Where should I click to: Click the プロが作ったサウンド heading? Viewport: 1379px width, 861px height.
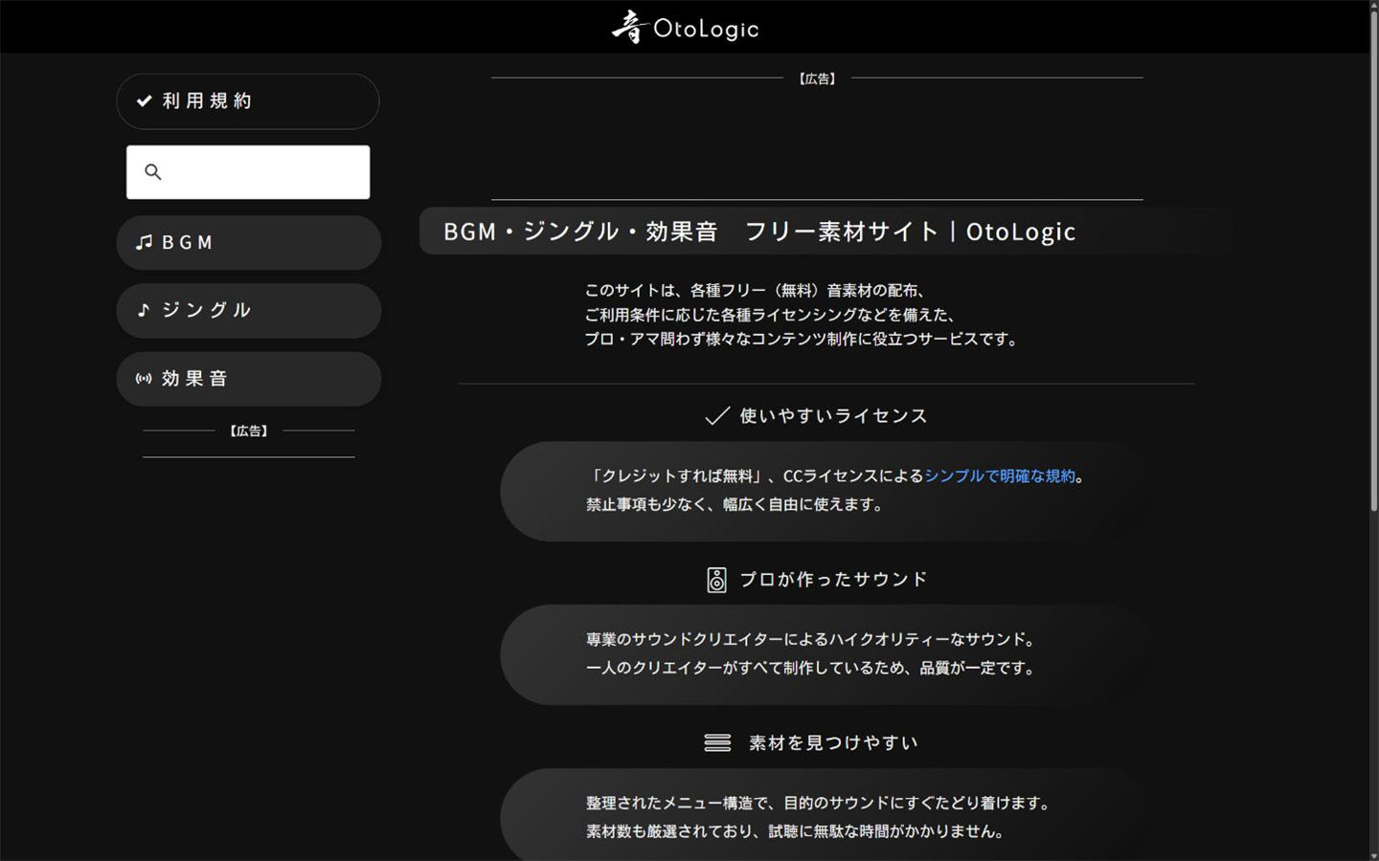click(x=833, y=580)
